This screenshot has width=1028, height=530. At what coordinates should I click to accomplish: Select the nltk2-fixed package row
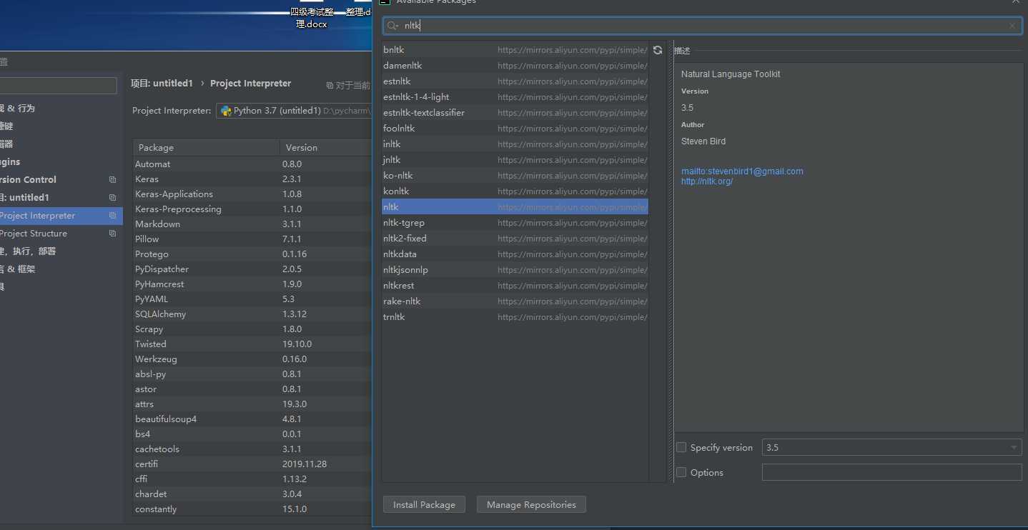tap(515, 239)
